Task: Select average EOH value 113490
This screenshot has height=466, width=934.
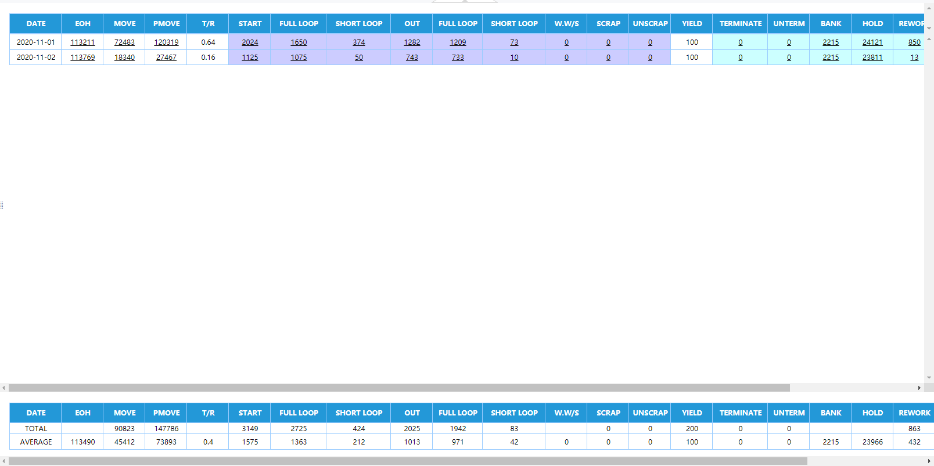Action: [82, 442]
